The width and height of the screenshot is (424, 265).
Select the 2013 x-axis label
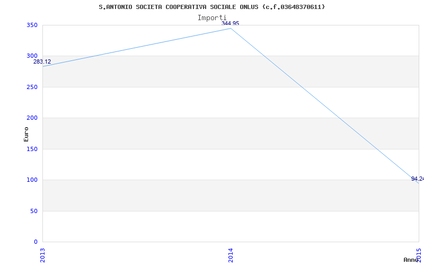pos(42,255)
